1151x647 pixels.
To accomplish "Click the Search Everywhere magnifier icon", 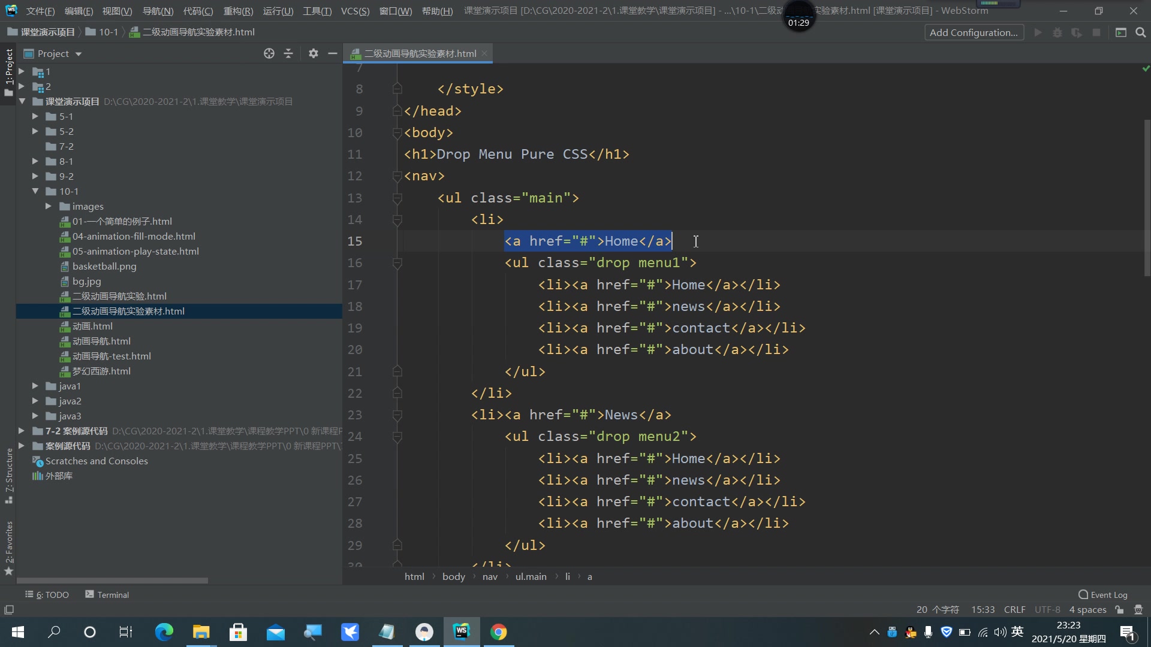I will (1140, 32).
